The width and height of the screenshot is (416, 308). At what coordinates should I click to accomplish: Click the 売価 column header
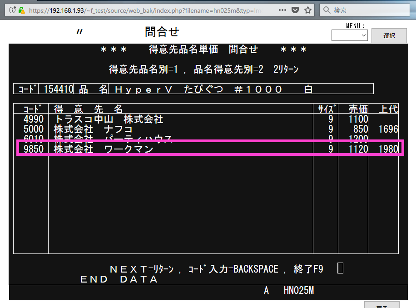(358, 109)
